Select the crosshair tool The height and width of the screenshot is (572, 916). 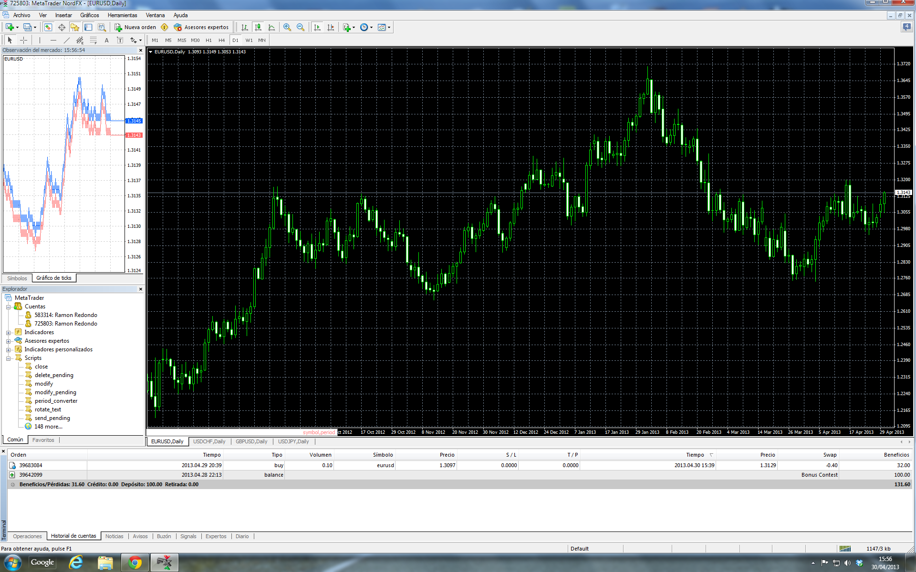23,41
